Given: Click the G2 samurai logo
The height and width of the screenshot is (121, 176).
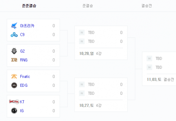Looking at the screenshot, I should [x=14, y=51].
